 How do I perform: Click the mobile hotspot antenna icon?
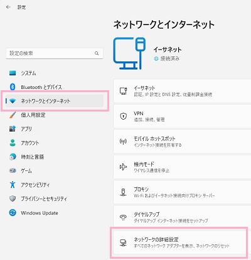point(123,142)
